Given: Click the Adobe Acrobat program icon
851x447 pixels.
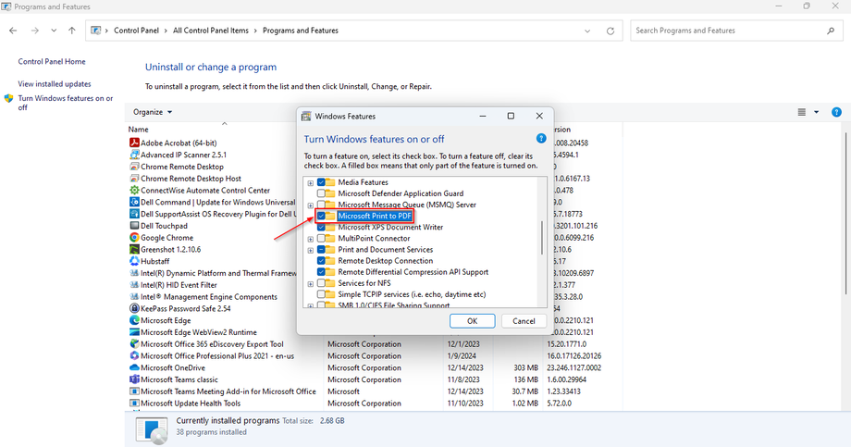Looking at the screenshot, I should (x=133, y=143).
